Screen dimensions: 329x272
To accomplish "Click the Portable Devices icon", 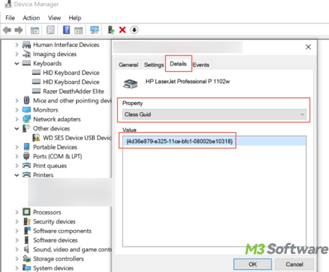I will [x=27, y=147].
